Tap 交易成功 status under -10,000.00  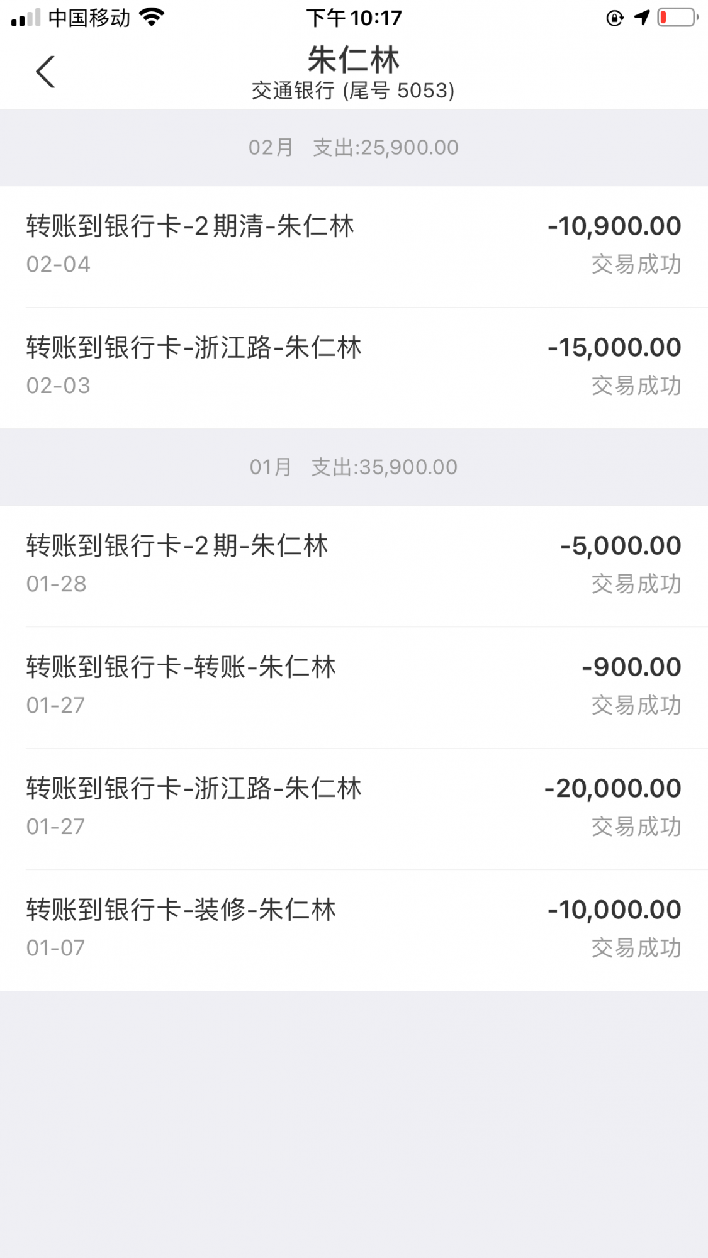point(636,948)
